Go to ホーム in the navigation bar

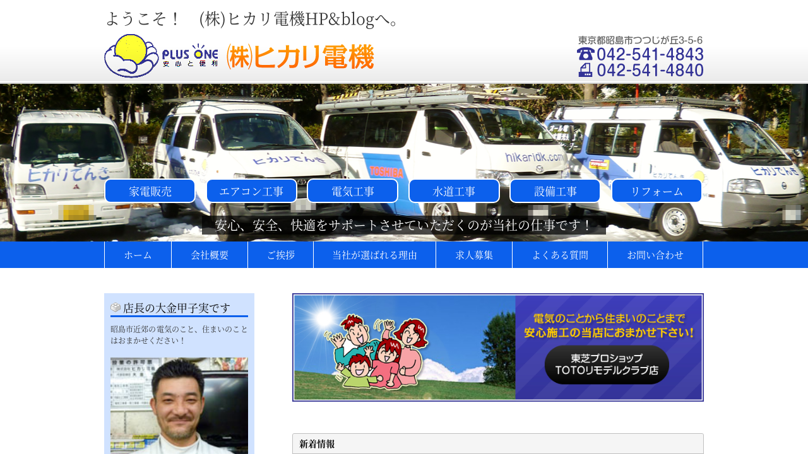pyautogui.click(x=138, y=255)
